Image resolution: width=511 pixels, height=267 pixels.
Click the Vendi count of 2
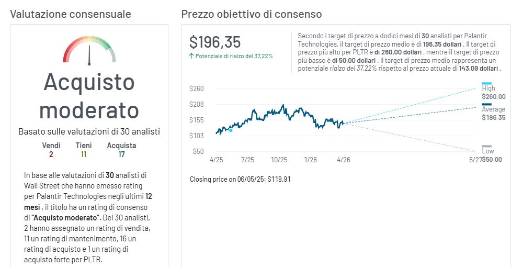click(51, 154)
